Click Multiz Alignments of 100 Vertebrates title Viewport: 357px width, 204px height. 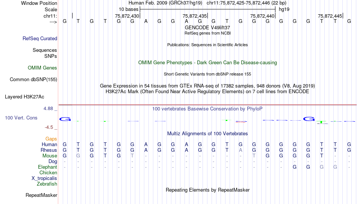[207, 134]
